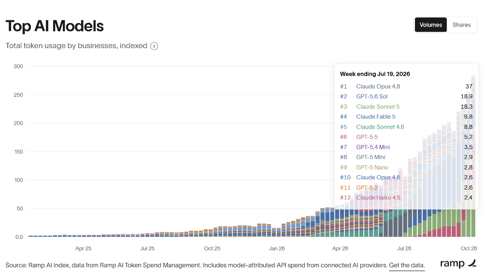Select GPT-5.2 tooltip row
The image size is (484, 275).
[x=406, y=188]
